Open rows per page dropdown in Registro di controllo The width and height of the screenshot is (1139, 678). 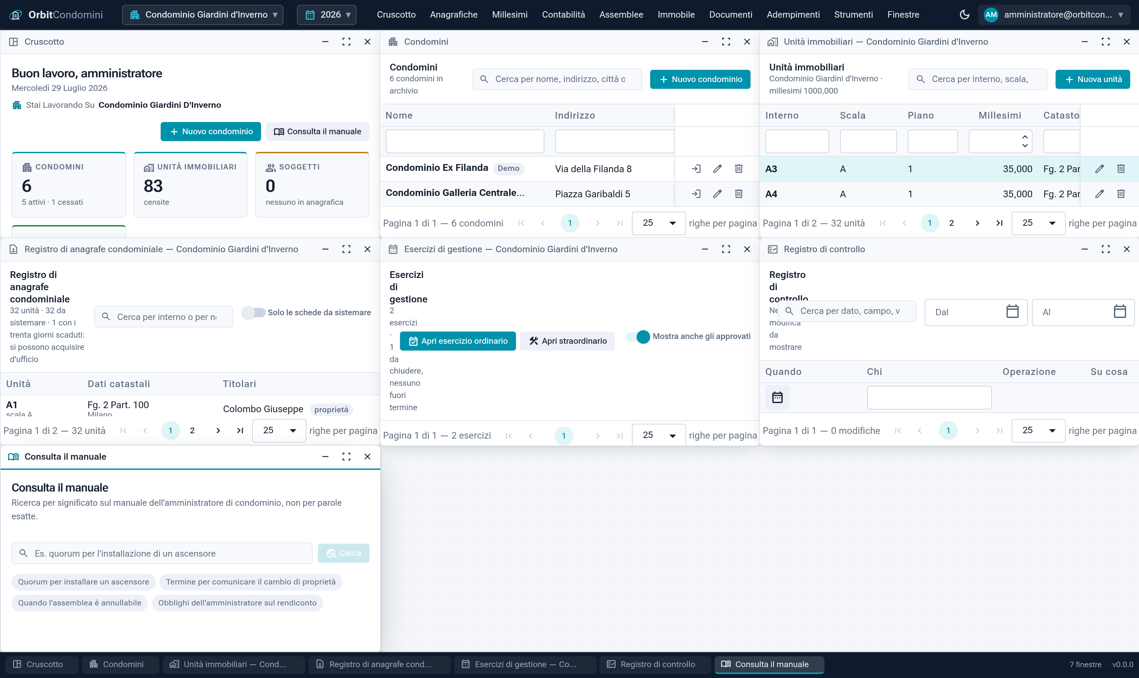point(1038,431)
